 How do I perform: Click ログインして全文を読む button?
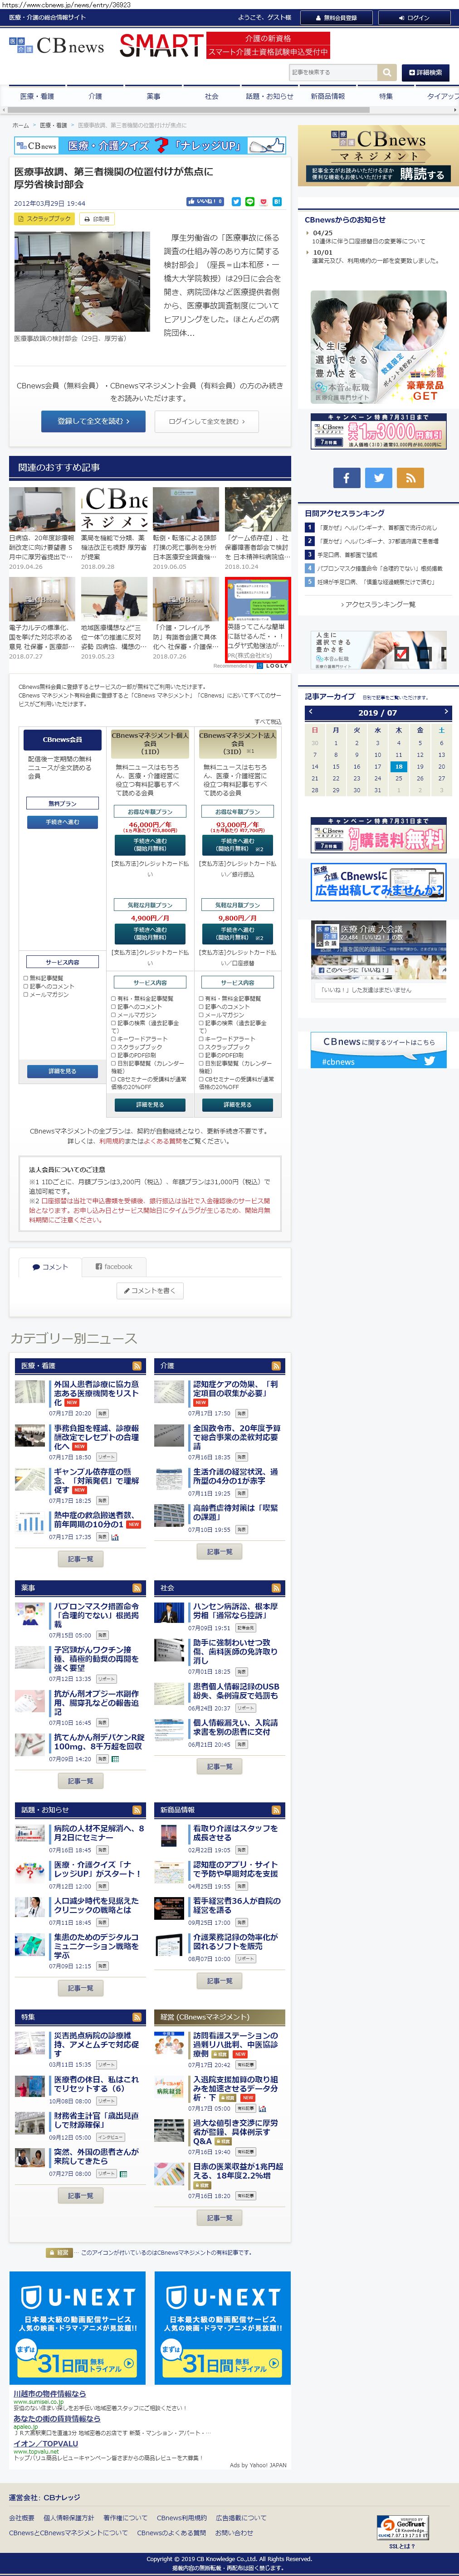tap(207, 421)
